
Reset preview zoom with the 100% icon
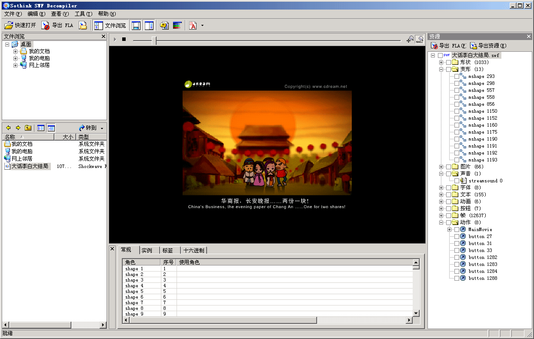coord(419,39)
